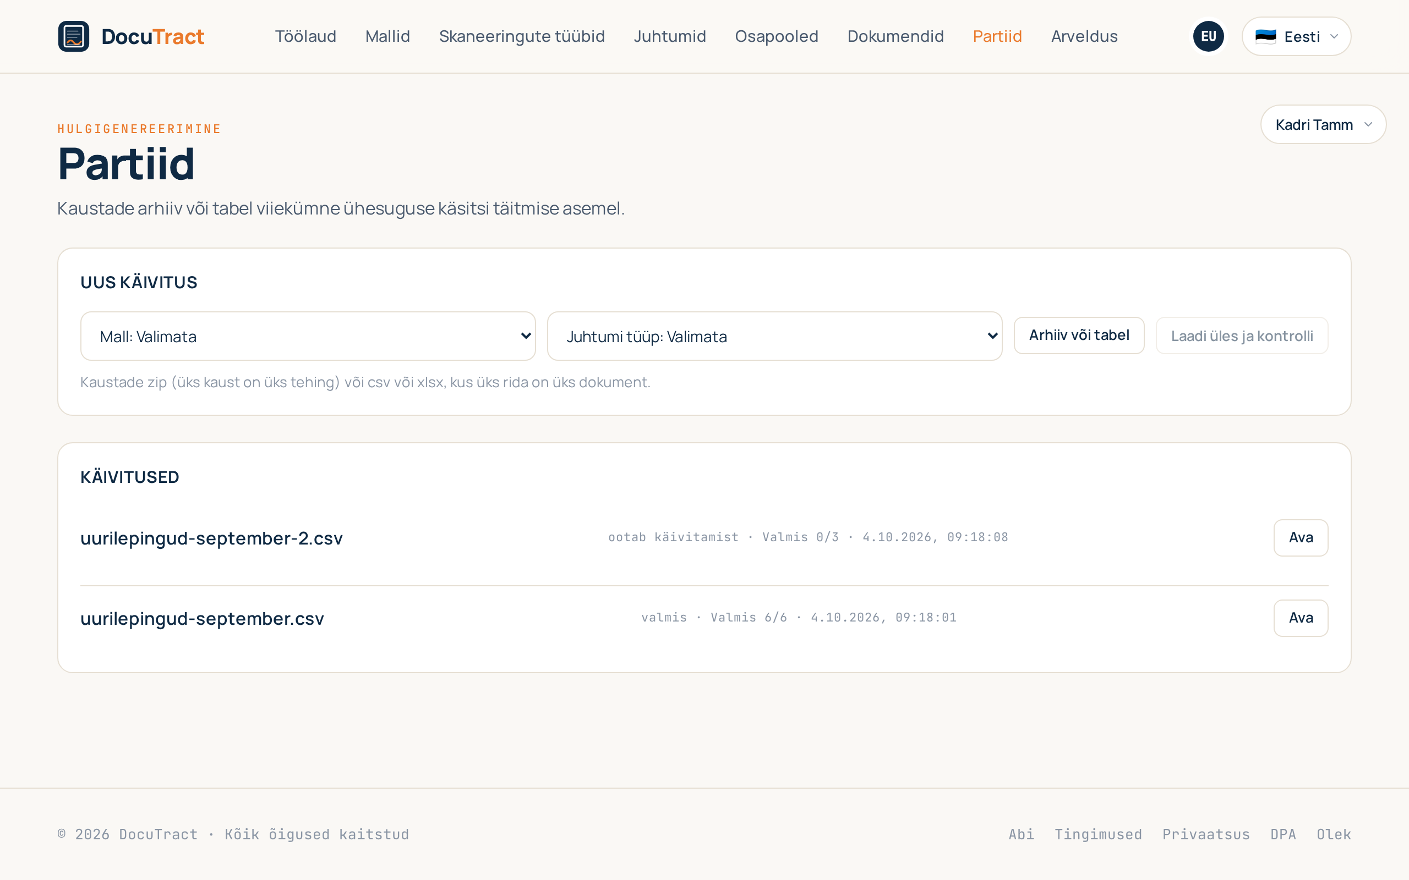1409x880 pixels.
Task: Click Ava for uurilepingud-september-2.csv
Action: (x=1301, y=538)
